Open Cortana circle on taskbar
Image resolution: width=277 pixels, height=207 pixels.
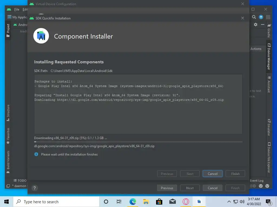[x=106, y=202]
